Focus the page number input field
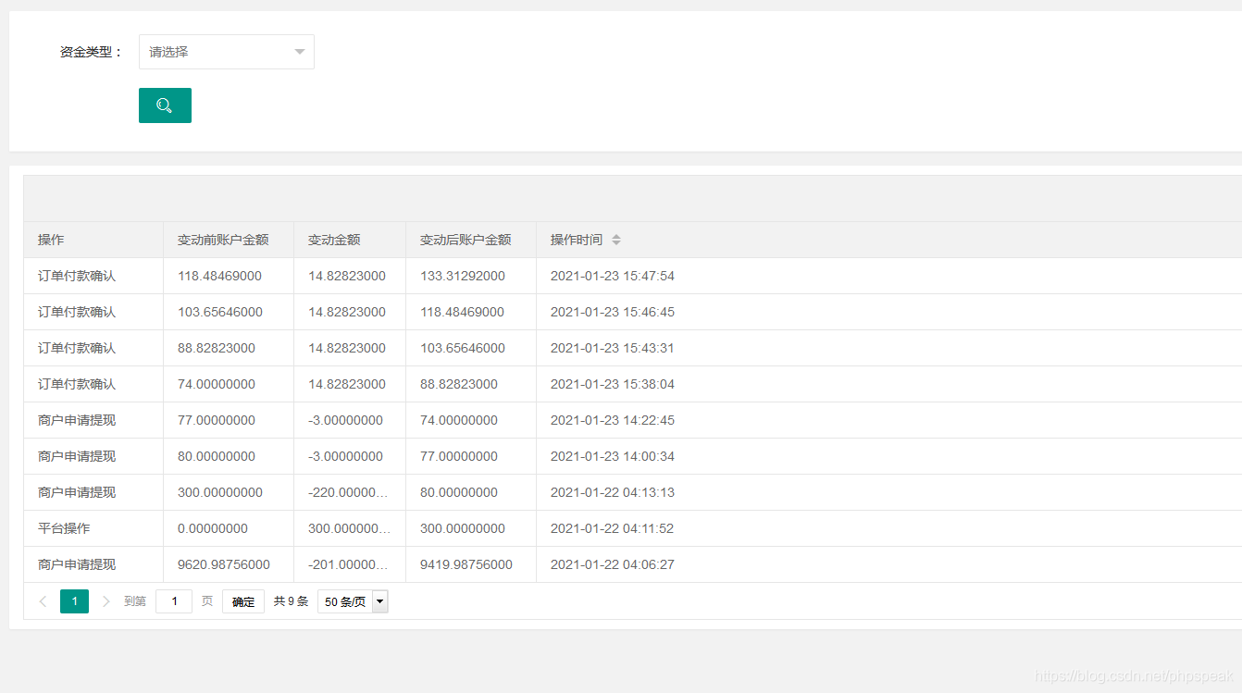This screenshot has height=693, width=1242. pyautogui.click(x=174, y=601)
